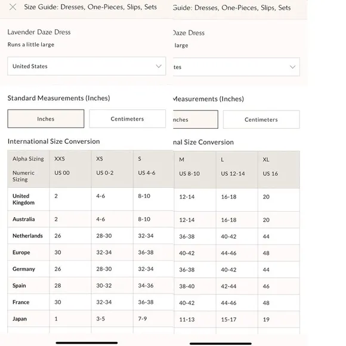Click Germany's '36-38' M cell

tap(187, 270)
